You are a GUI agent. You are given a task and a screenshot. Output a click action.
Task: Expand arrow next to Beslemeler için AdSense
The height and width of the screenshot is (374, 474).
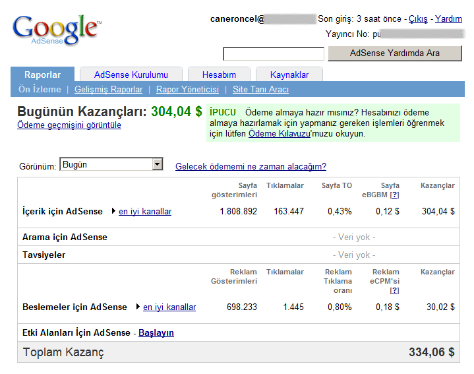tap(138, 307)
